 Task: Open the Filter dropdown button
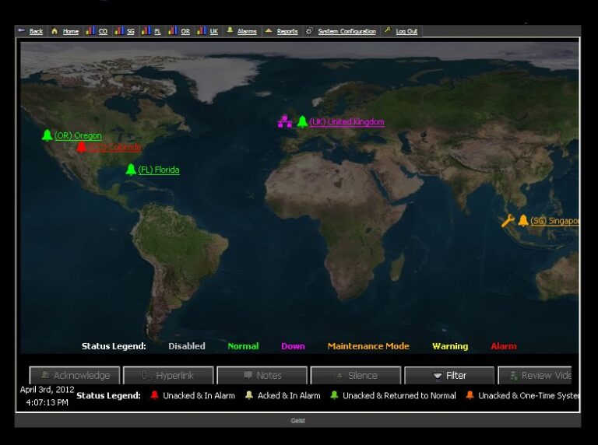click(449, 376)
